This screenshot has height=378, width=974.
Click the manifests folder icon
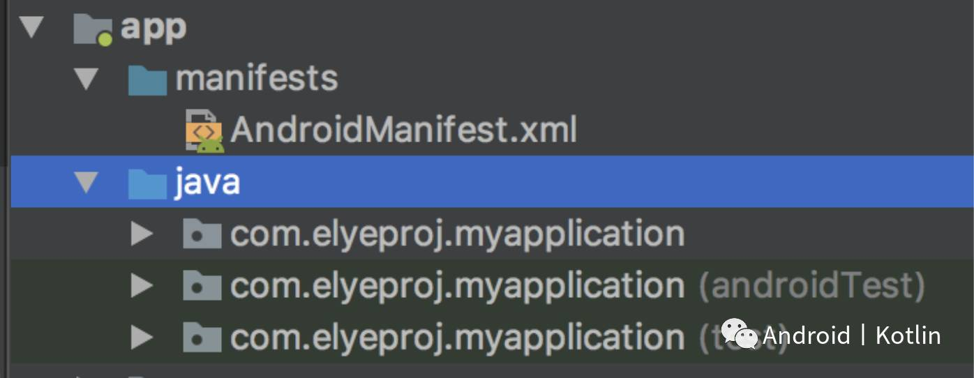pyautogui.click(x=147, y=80)
